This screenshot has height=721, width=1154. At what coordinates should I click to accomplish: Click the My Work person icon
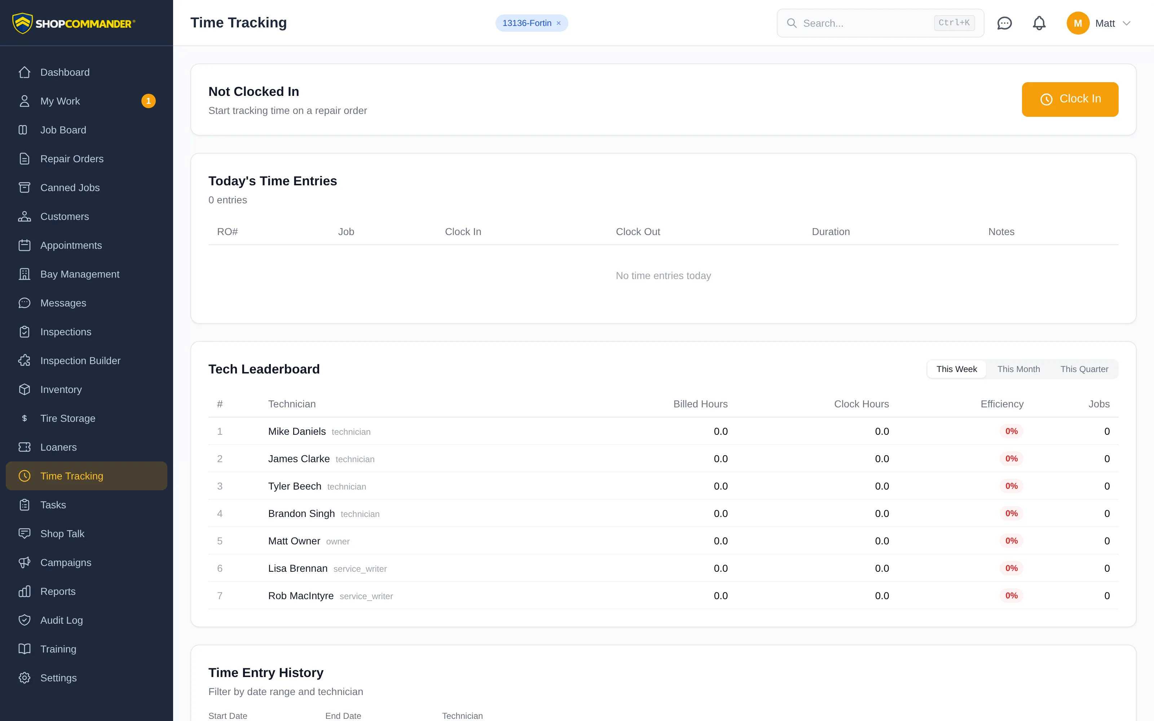click(x=24, y=101)
